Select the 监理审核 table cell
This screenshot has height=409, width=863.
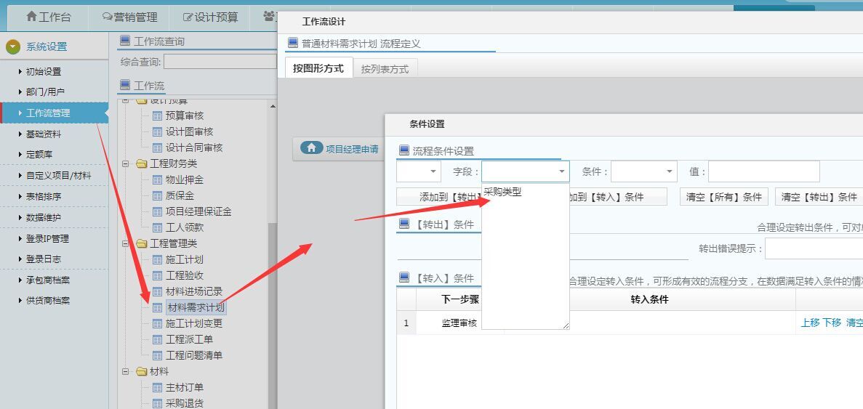(x=459, y=323)
